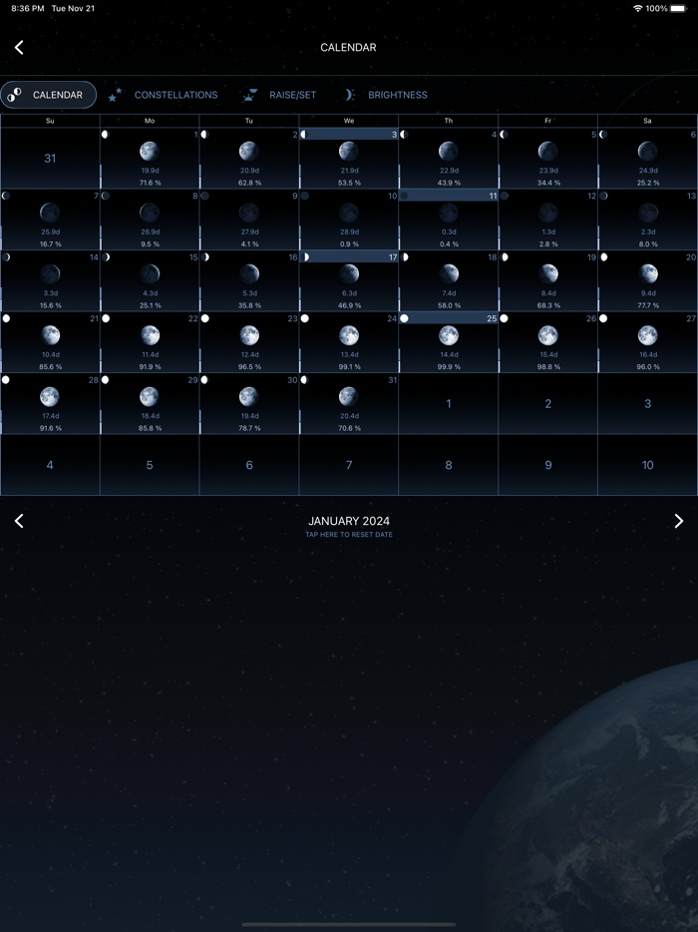Image resolution: width=698 pixels, height=932 pixels.
Task: Select the Calendar tab
Action: click(x=48, y=95)
